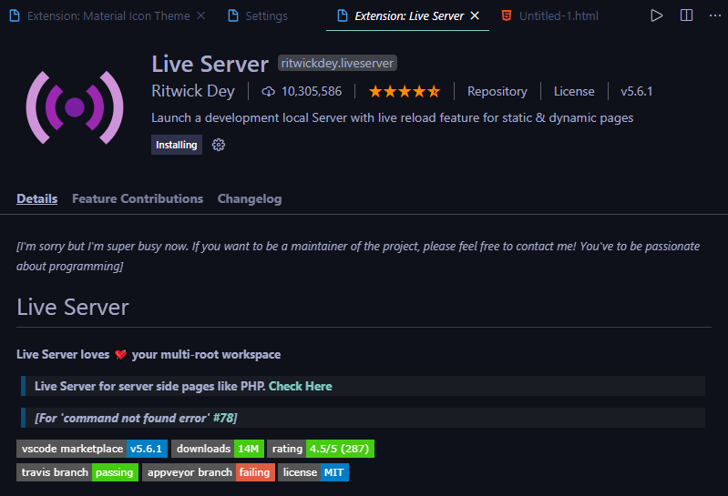This screenshot has width=728, height=496.
Task: Click the downloads 14M badge
Action: pos(218,449)
